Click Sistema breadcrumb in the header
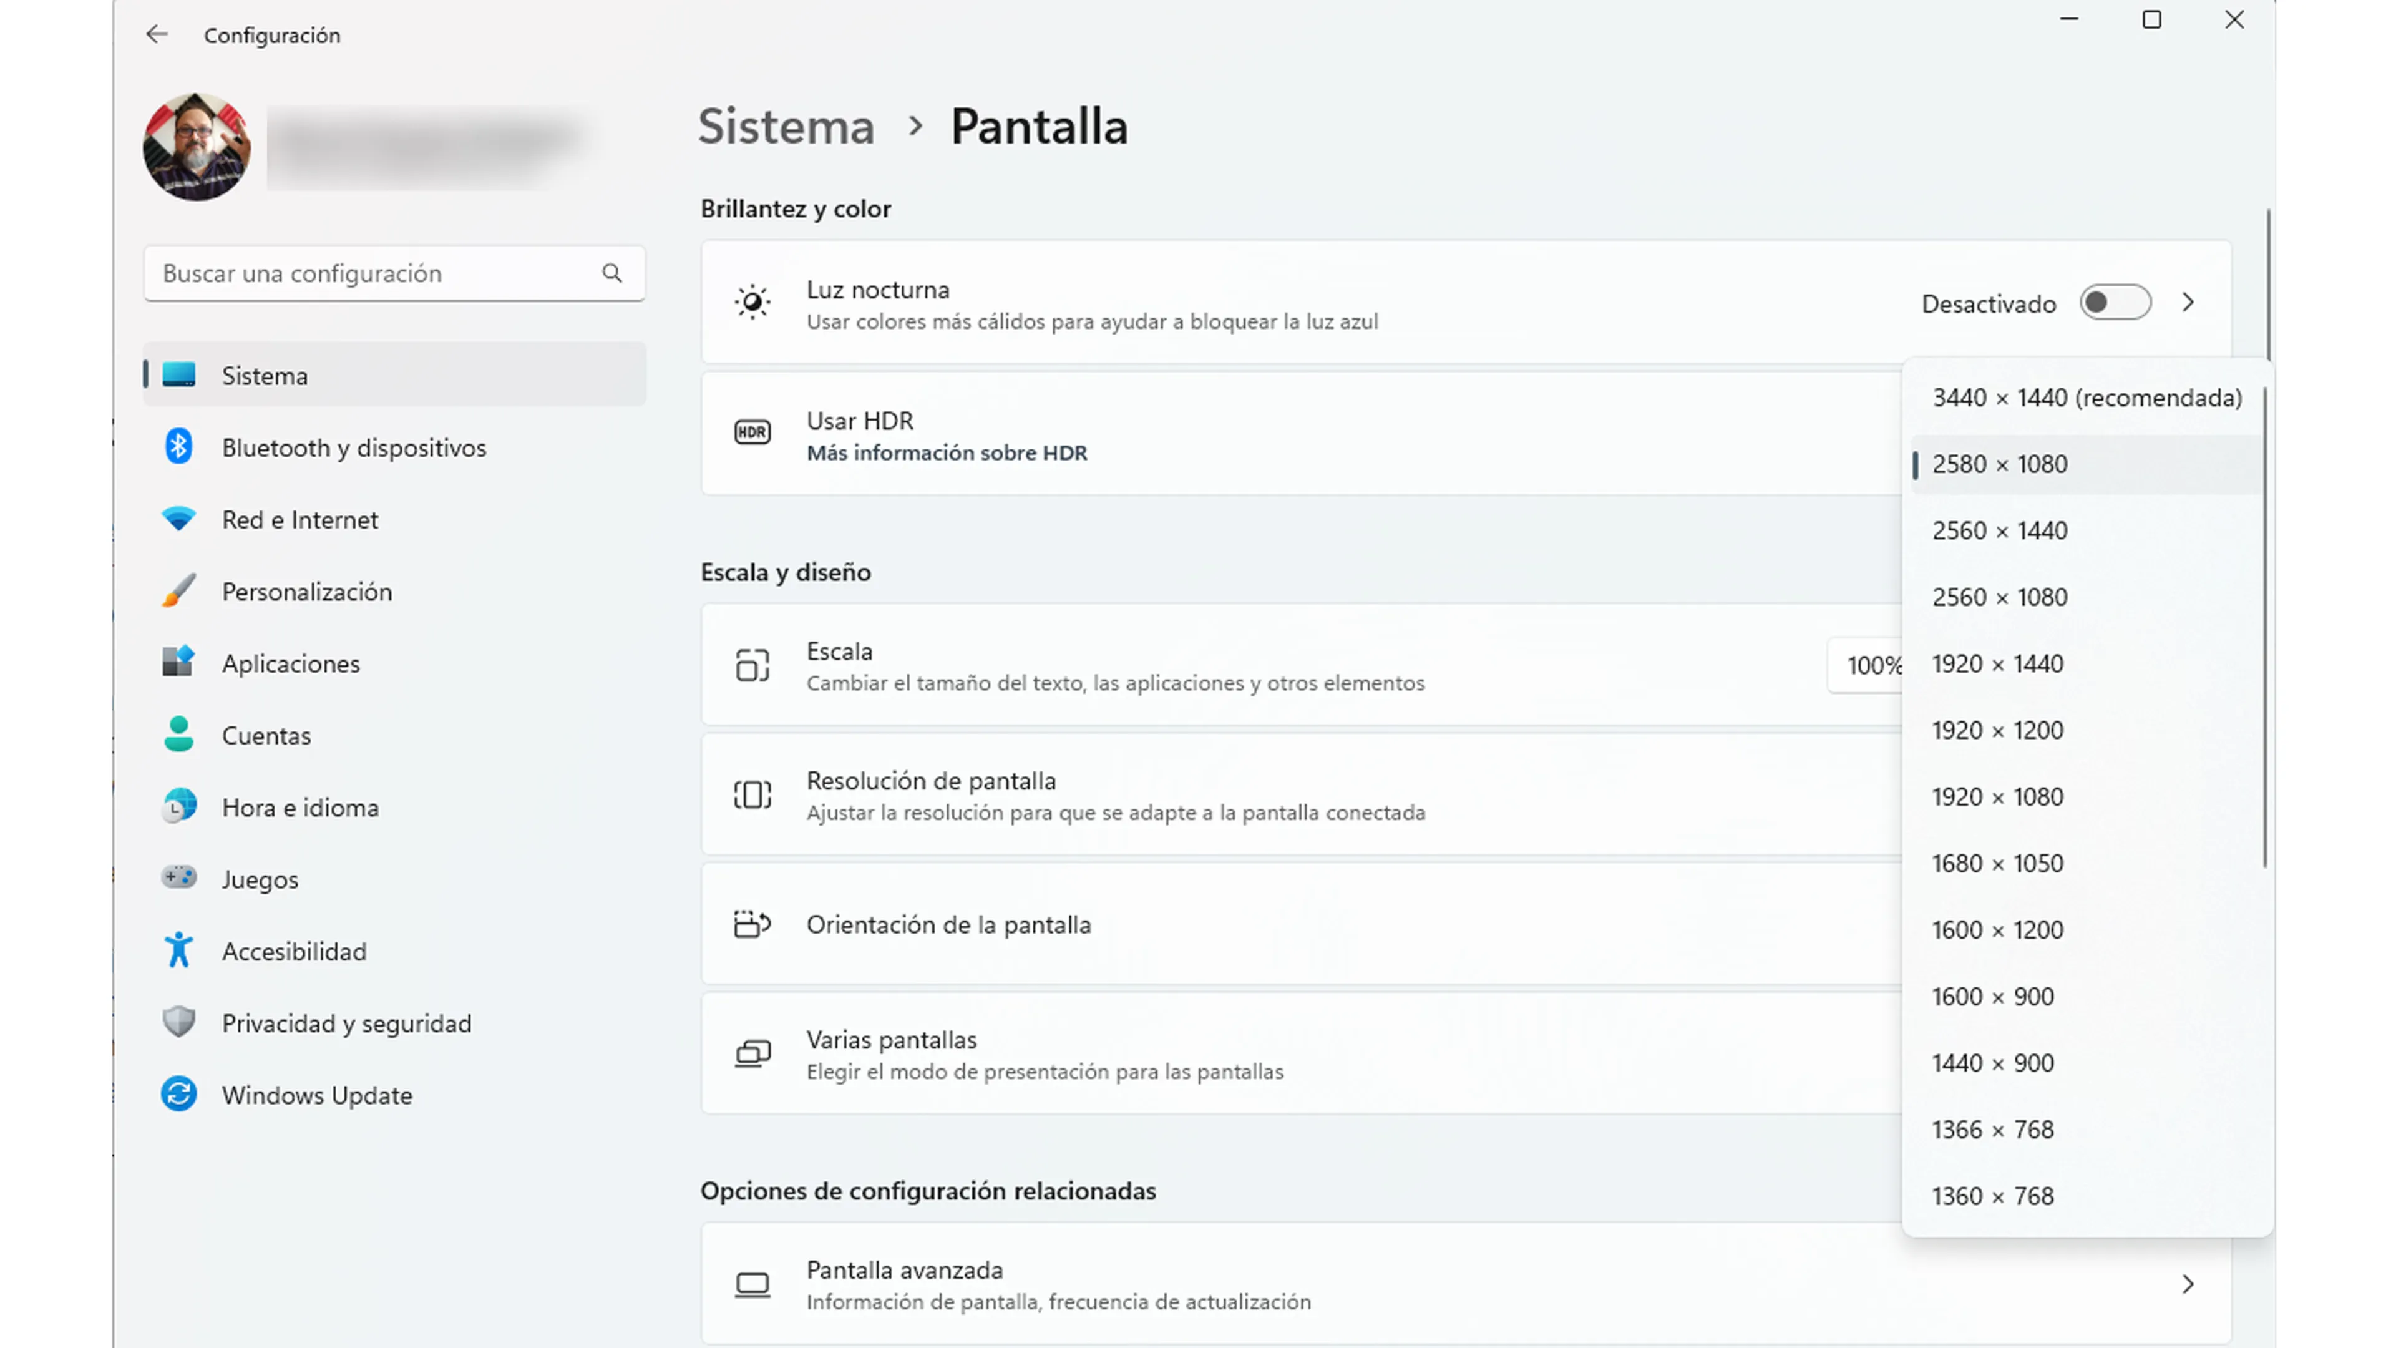Viewport: 2396px width, 1348px height. click(x=787, y=127)
